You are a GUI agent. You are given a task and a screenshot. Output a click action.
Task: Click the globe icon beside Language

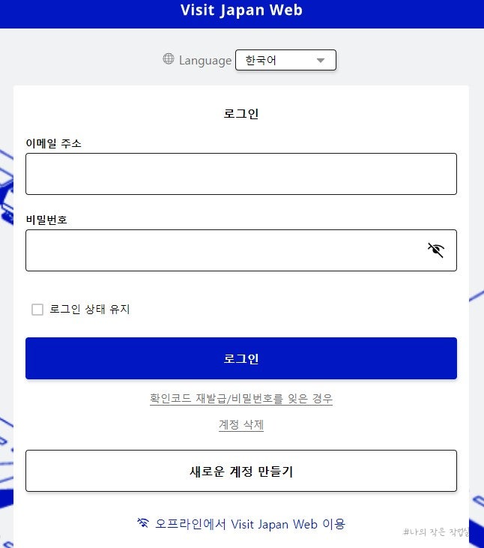click(169, 59)
